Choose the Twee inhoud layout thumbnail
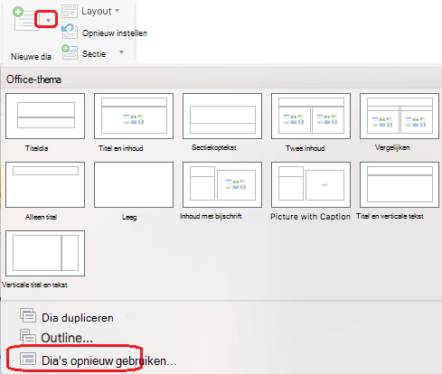Viewport: 442px width, 374px height. tap(311, 116)
